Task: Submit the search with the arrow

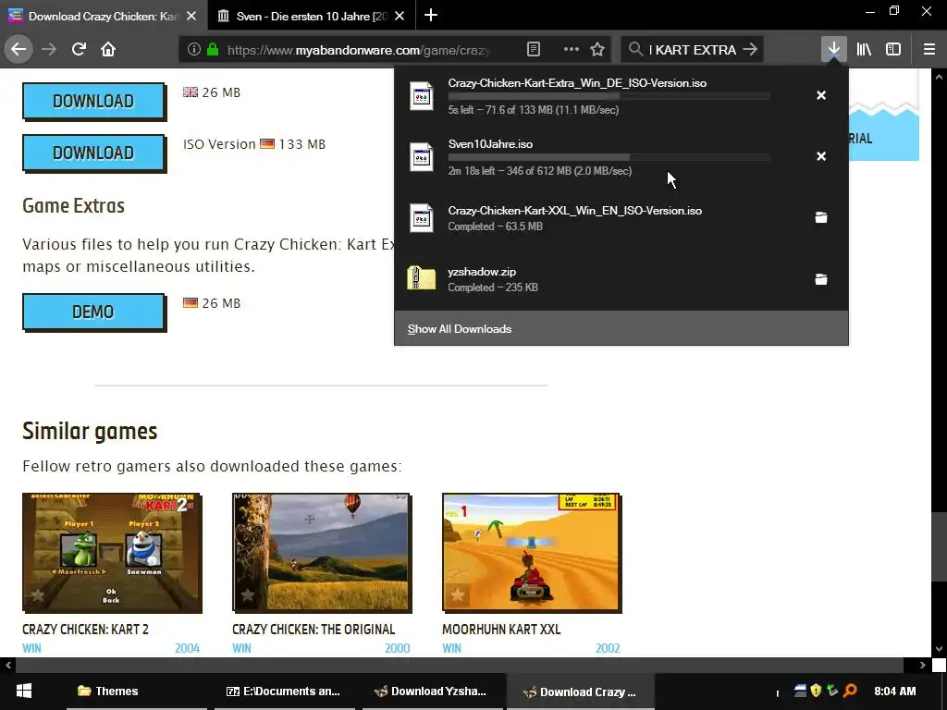Action: point(749,50)
